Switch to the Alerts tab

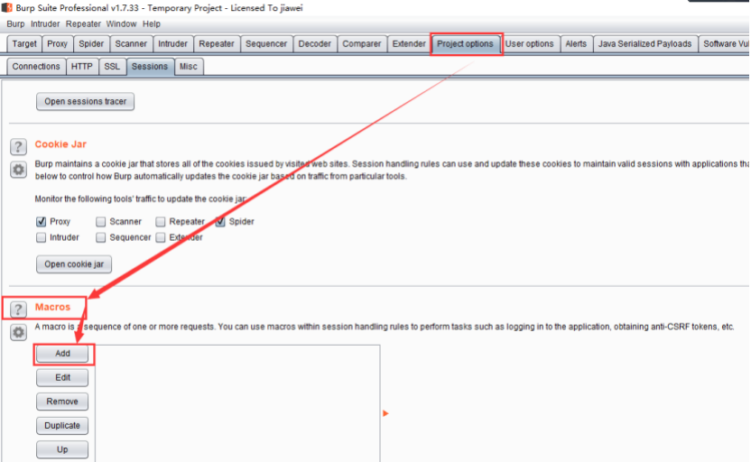576,43
